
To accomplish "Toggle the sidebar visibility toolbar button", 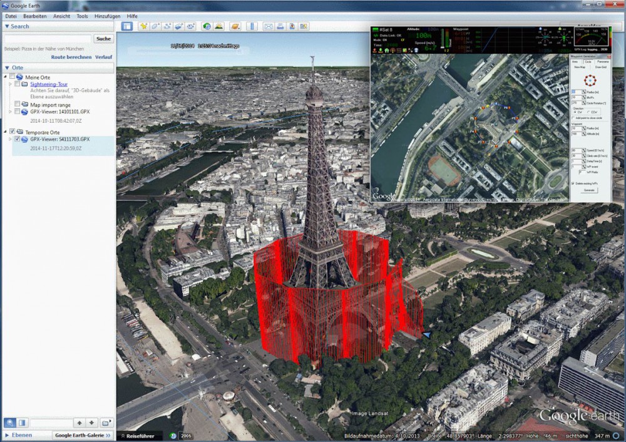I will pyautogui.click(x=127, y=26).
